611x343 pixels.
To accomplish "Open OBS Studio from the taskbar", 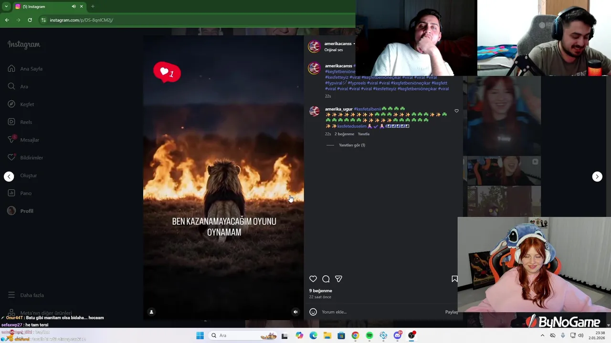I will tap(411, 335).
